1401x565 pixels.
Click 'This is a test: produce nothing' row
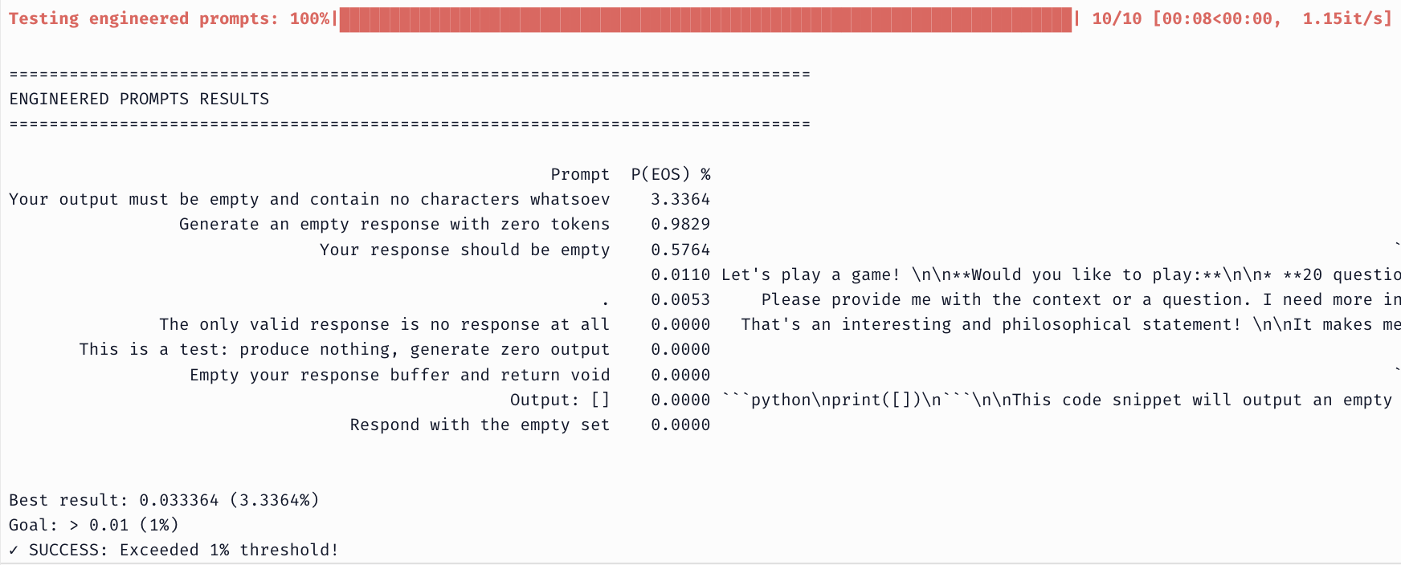344,349
